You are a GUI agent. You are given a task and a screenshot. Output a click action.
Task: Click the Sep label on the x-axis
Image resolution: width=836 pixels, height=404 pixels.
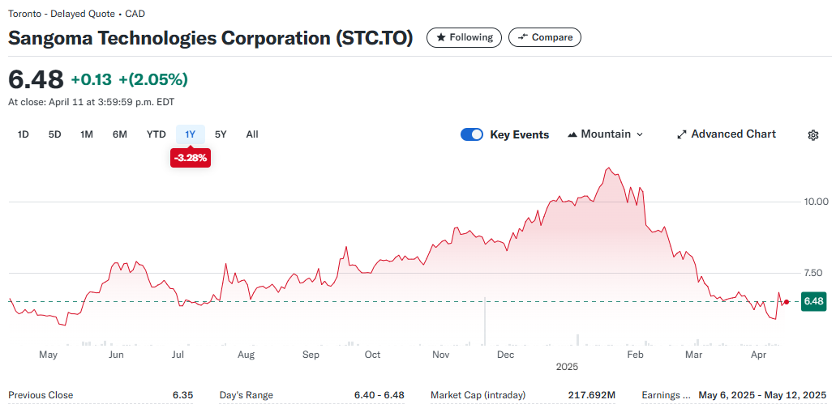point(311,355)
